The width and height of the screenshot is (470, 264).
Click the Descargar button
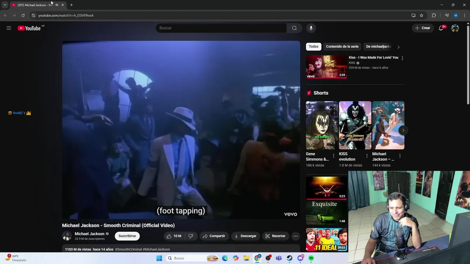point(245,236)
